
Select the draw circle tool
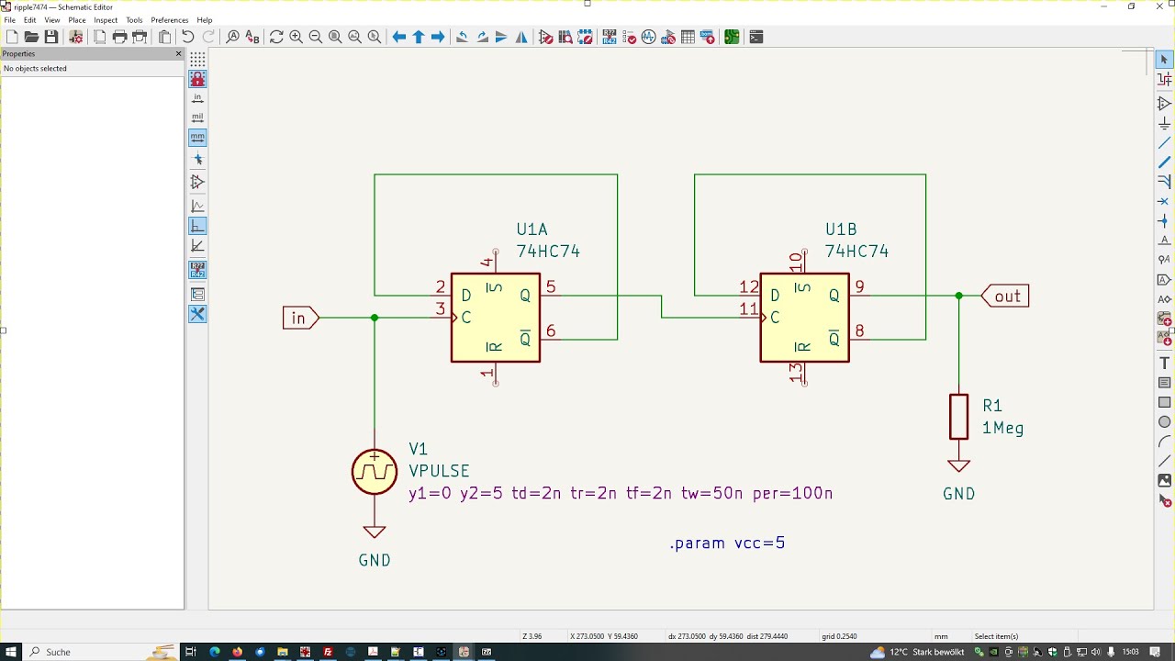tap(1164, 421)
